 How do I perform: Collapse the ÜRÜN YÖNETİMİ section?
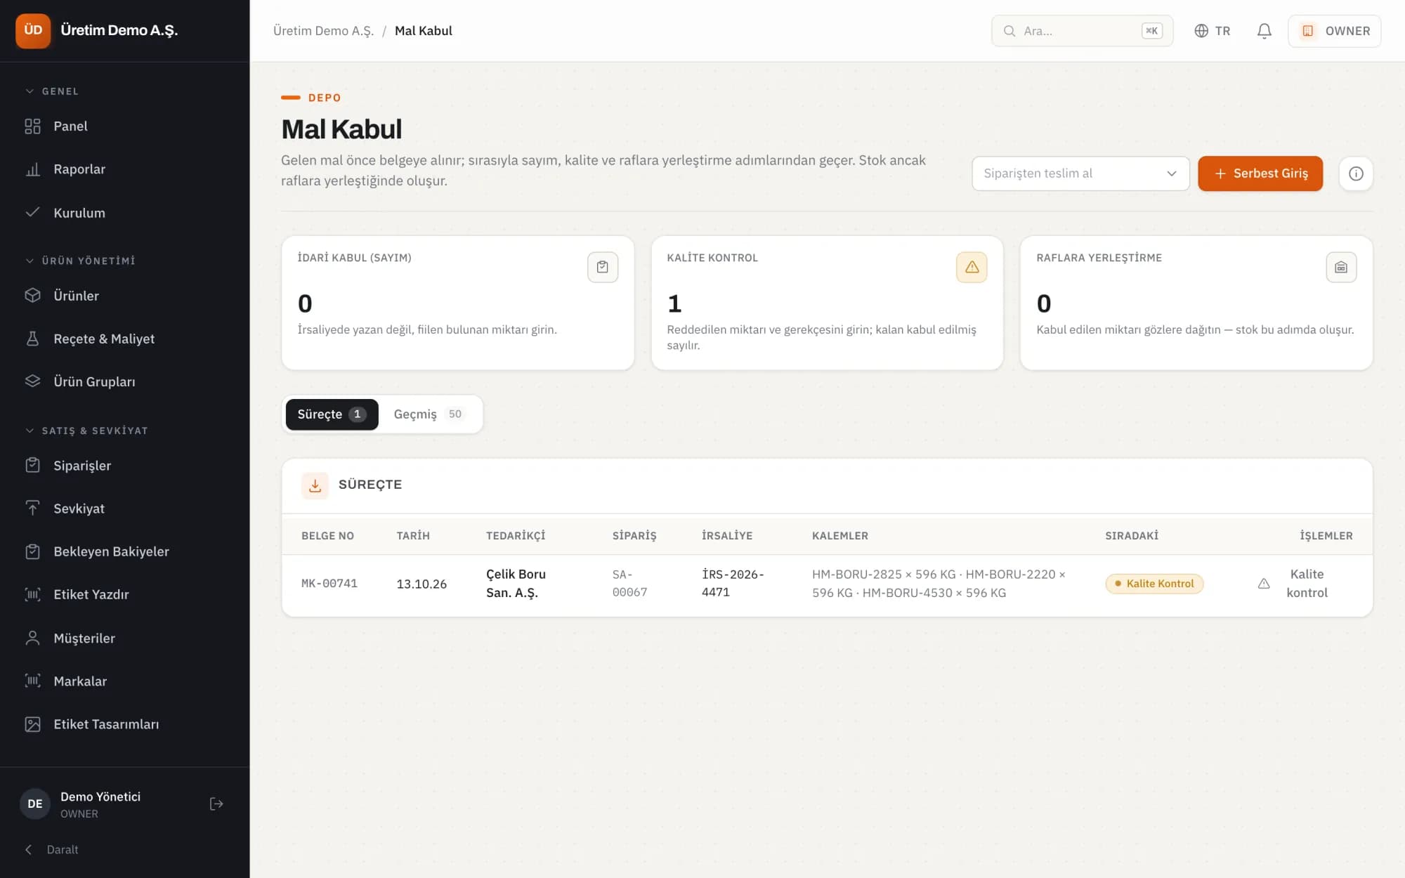click(81, 261)
